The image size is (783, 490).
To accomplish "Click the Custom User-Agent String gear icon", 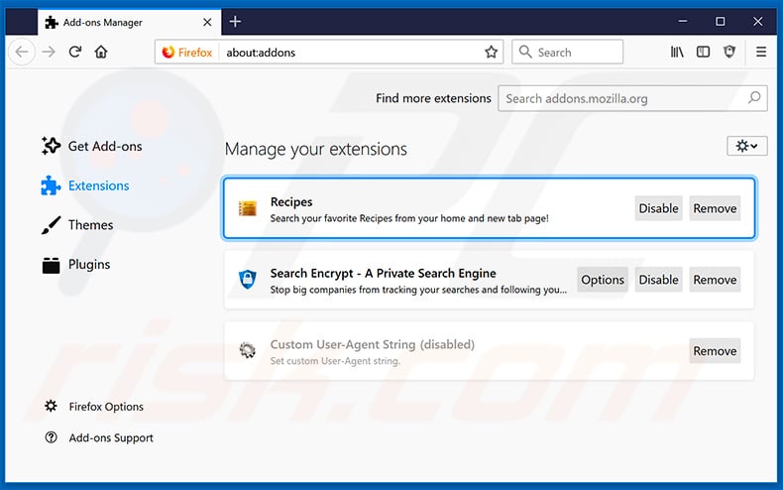I will [x=247, y=350].
